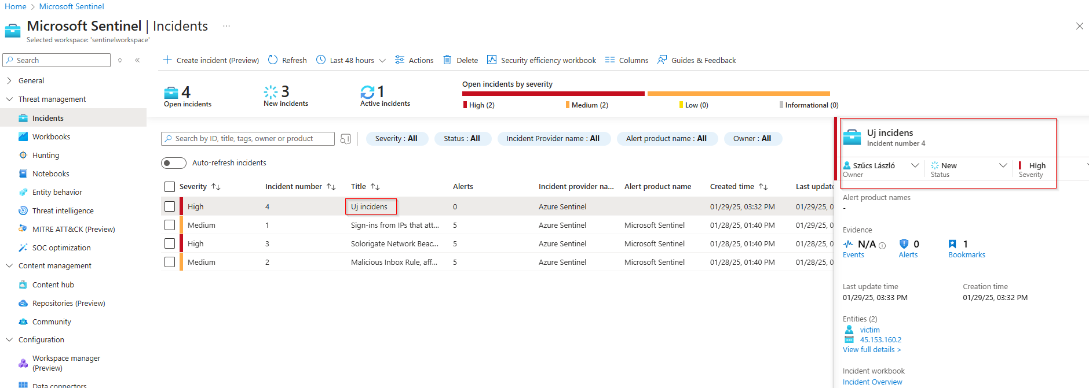Open Workbooks in the sidebar
1089x388 pixels.
[51, 137]
